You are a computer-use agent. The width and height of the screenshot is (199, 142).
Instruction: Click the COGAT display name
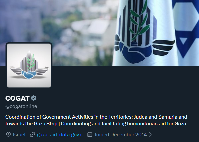click(17, 98)
